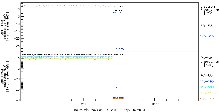The width and height of the screenshot is (219, 112).
Task: Click the 310-580 proton energy legend label
Action: tap(207, 87)
